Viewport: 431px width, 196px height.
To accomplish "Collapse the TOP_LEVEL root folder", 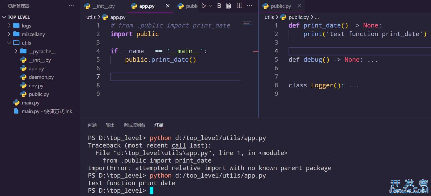I will point(4,17).
